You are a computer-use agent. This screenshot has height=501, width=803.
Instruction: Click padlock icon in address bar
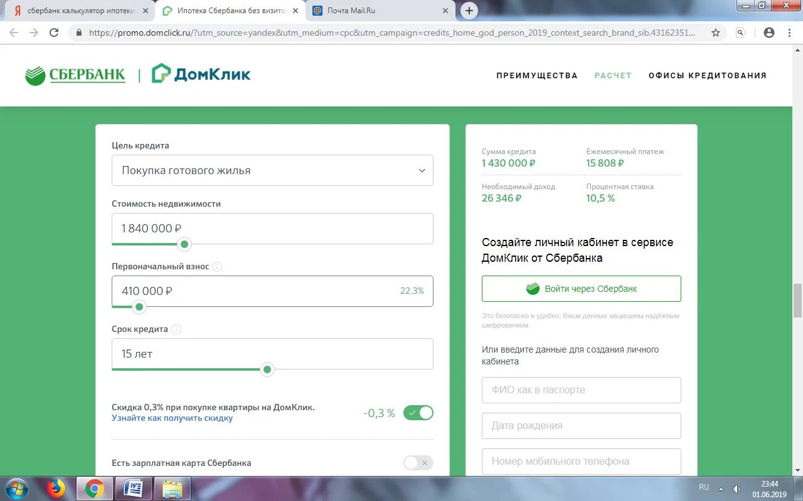(x=78, y=33)
